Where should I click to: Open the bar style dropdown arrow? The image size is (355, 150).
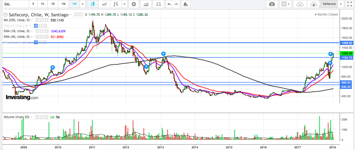pyautogui.click(x=124, y=4)
